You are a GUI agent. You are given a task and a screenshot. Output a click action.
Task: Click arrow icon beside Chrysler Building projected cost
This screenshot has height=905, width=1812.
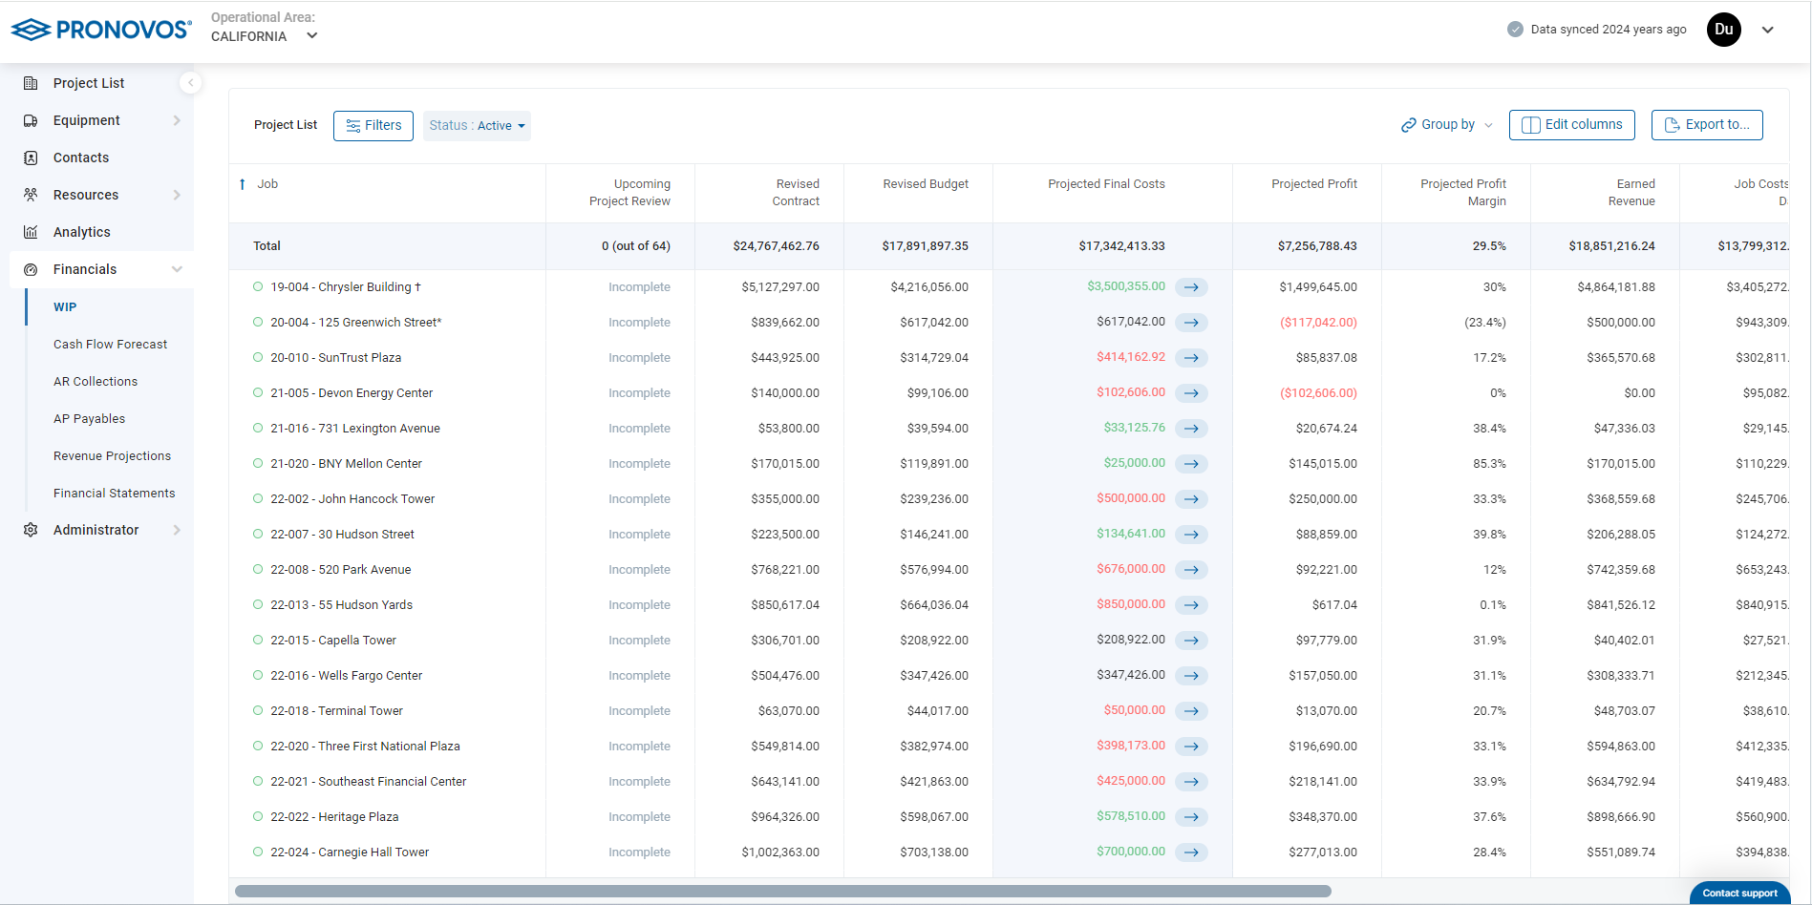(x=1191, y=287)
